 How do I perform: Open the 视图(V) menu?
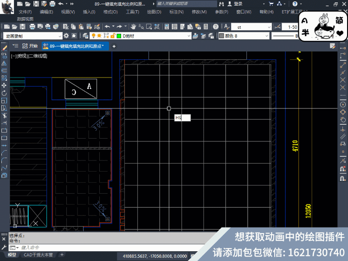(68, 12)
